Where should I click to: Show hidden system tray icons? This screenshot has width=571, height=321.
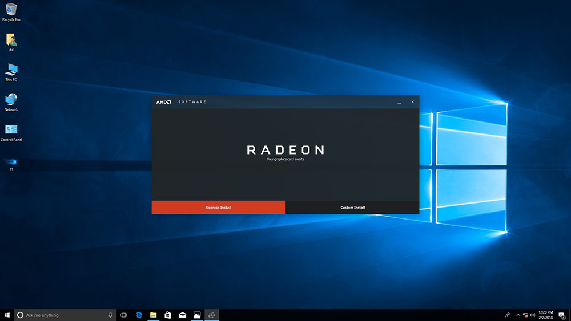tap(518, 315)
